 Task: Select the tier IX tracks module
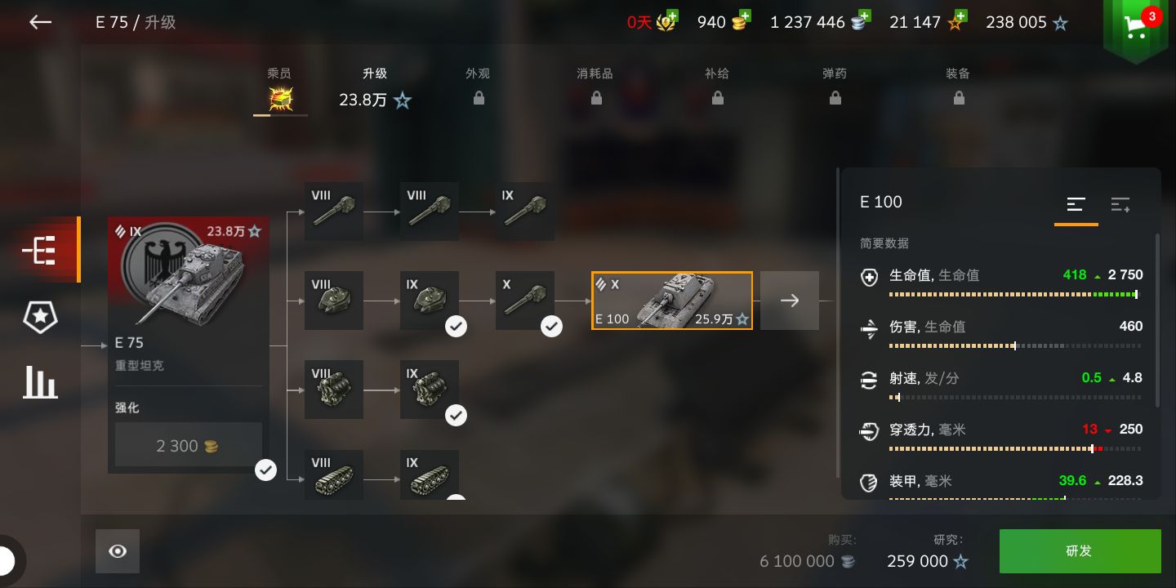point(430,475)
